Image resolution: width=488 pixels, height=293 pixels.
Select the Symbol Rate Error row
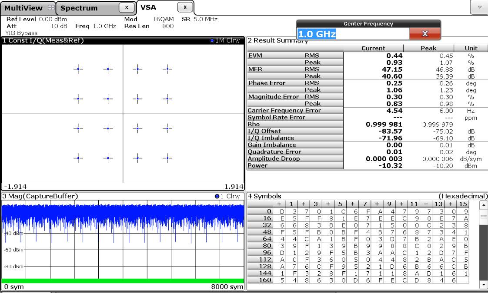pyautogui.click(x=295, y=118)
